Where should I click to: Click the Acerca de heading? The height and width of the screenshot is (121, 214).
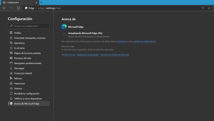click(x=69, y=19)
